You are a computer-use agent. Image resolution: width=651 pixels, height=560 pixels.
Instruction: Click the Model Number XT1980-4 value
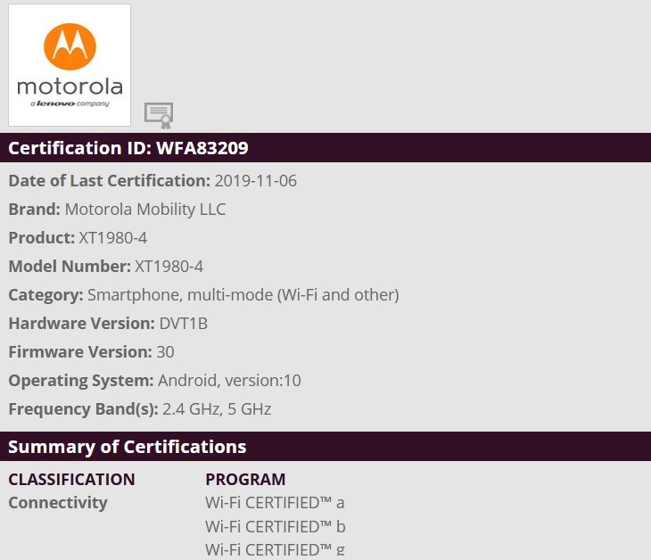coord(169,267)
